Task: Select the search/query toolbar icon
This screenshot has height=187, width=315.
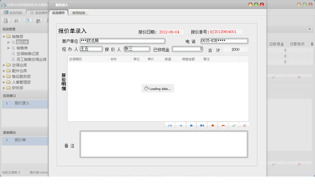Action: tap(6, 21)
